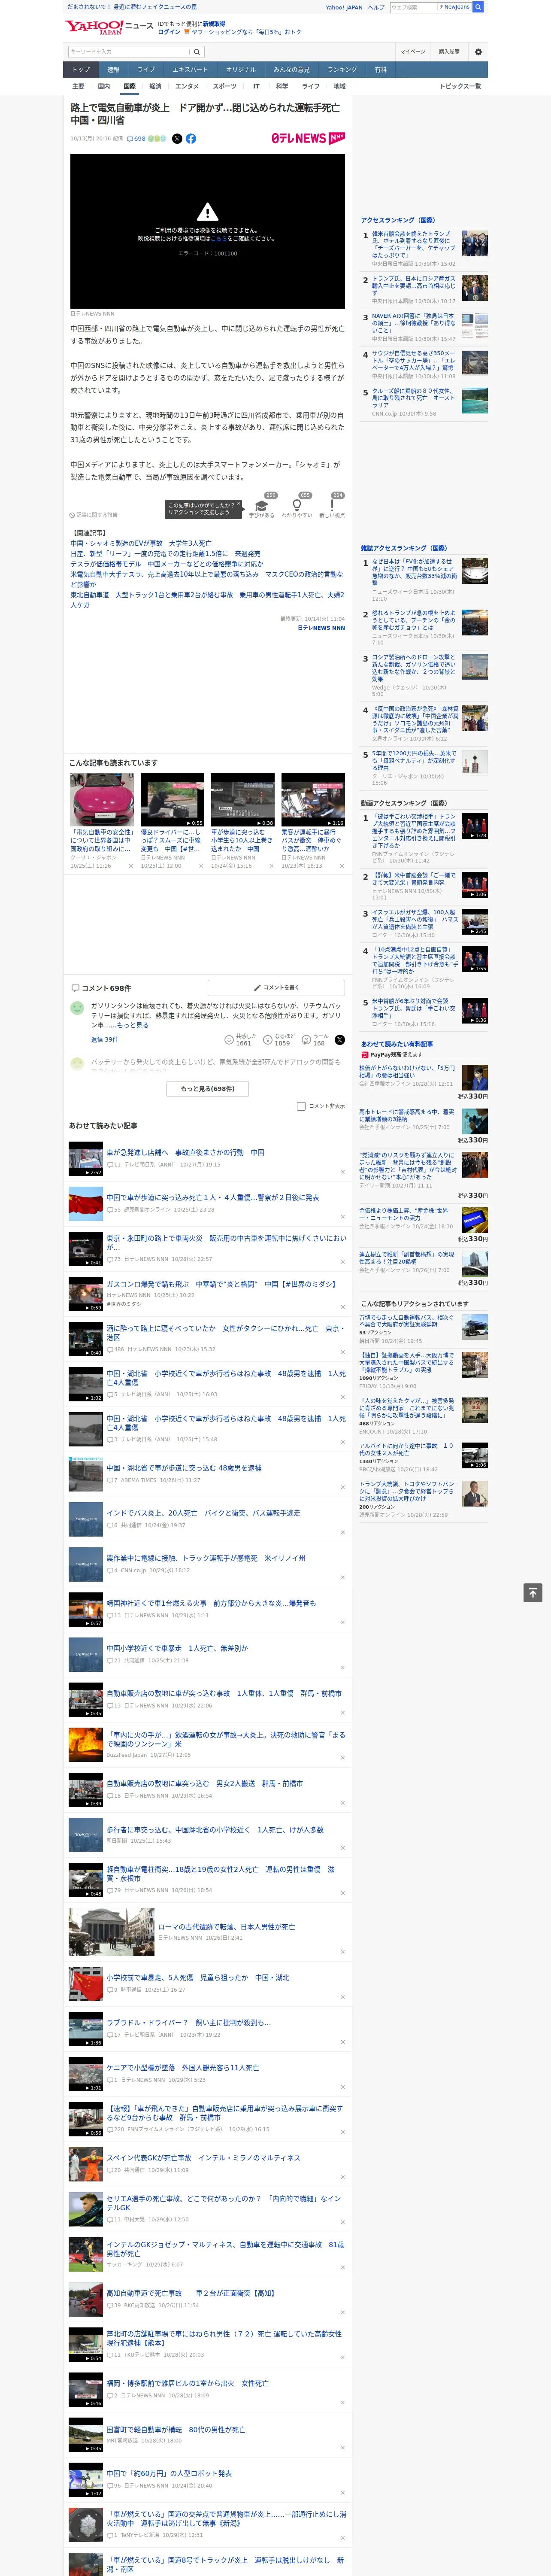Open related article about 日産 新型リーフ
551x2576 pixels.
tap(165, 553)
